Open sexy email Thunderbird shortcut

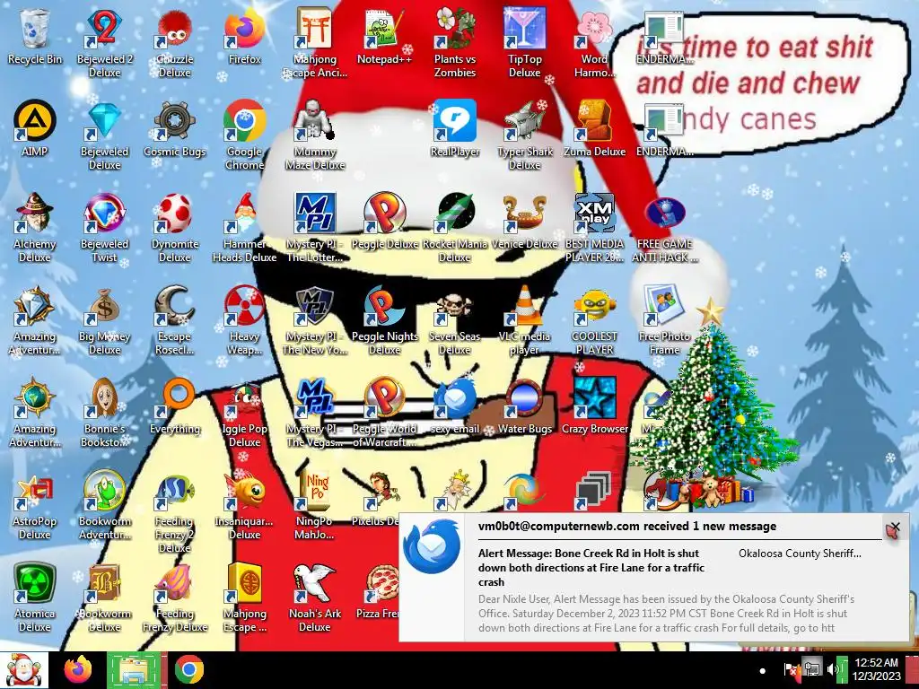(x=455, y=406)
